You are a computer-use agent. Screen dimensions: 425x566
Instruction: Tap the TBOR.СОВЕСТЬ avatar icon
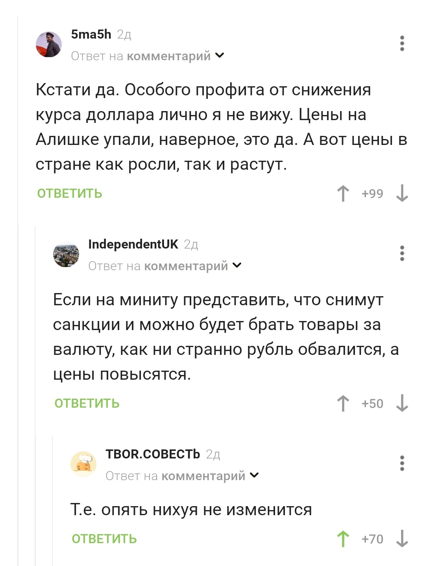pos(83,464)
